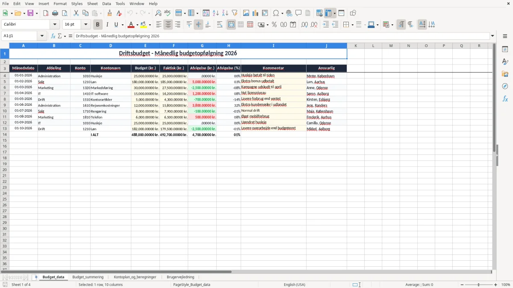Open the Save options dropdown arrow

[x=37, y=13]
